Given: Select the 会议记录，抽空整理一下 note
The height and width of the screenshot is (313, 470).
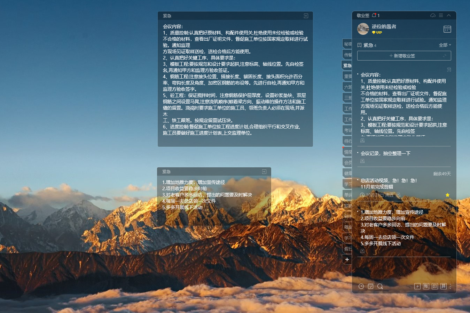Looking at the screenshot, I should click(x=385, y=153).
